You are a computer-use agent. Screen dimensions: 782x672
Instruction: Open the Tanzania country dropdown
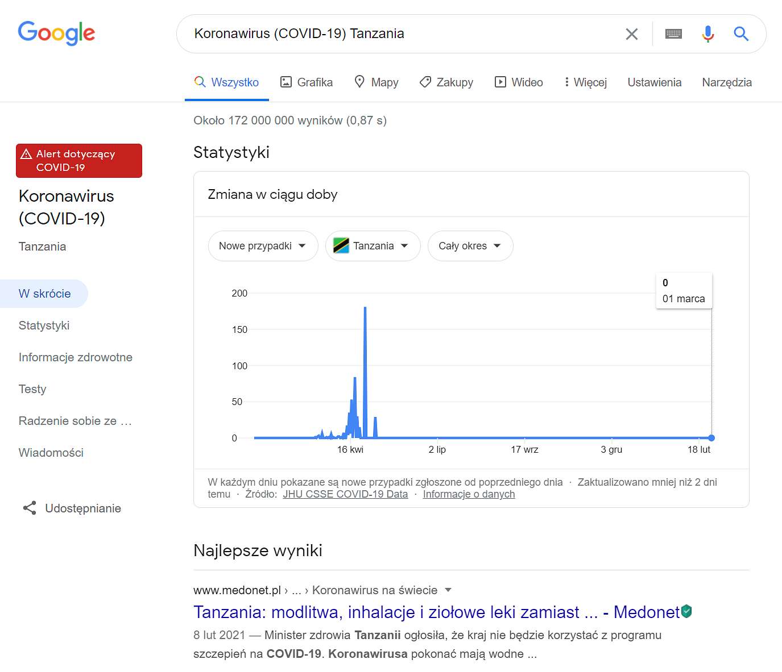click(373, 246)
